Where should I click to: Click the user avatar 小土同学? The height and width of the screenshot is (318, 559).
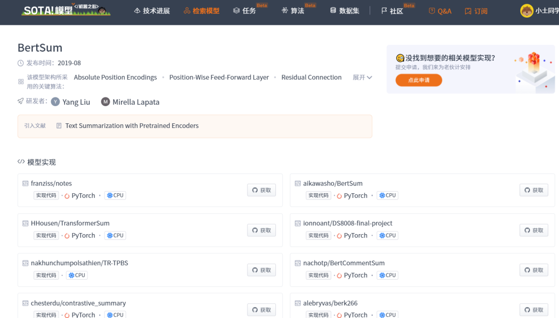pos(526,11)
